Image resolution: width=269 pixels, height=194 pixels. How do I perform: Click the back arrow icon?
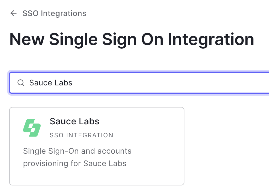[13, 14]
